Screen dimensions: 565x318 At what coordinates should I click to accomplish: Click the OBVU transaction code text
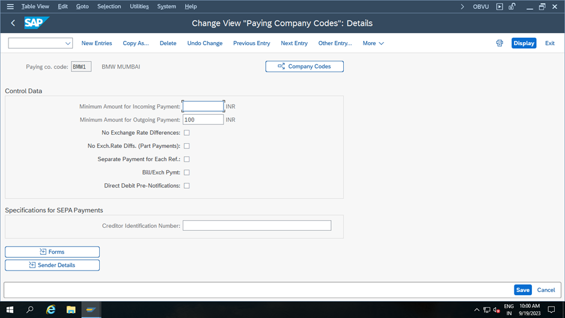click(x=481, y=7)
